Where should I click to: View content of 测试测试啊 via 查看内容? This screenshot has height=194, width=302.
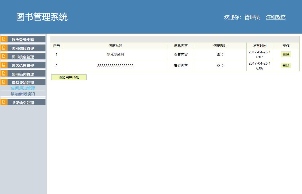181,54
